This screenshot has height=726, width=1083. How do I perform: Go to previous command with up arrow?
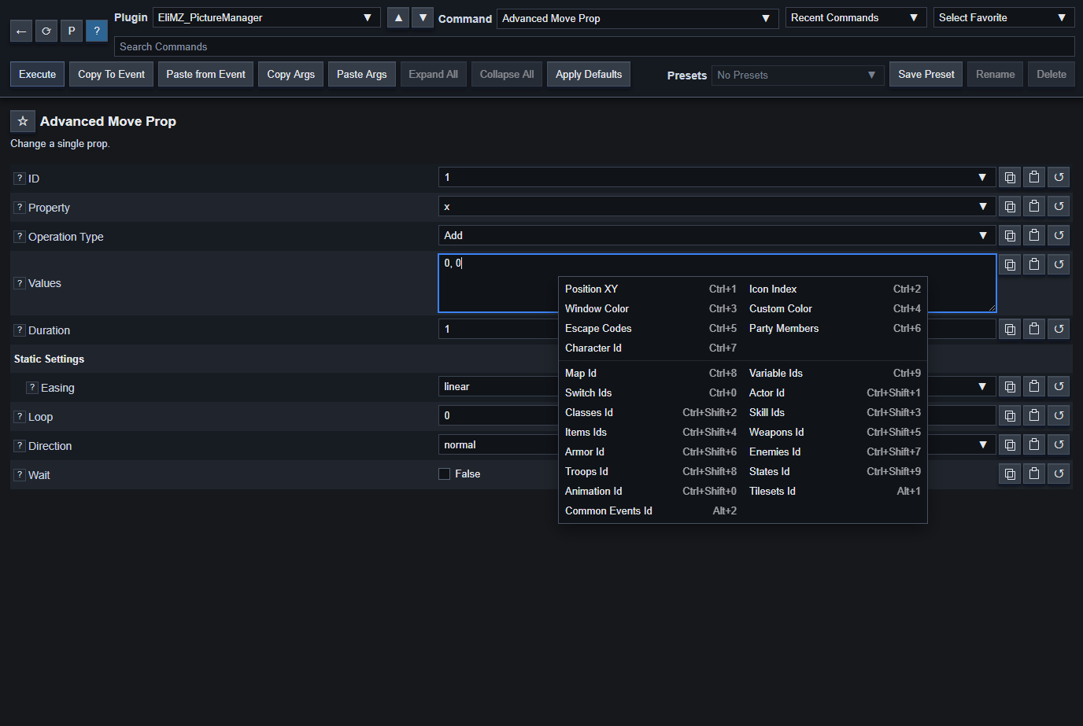[398, 17]
